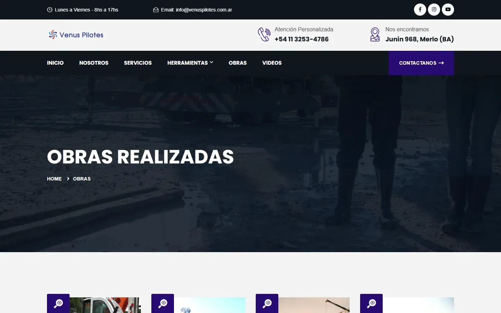Open the Facebook social icon
Screen dimensions: 501x313
(x=420, y=10)
